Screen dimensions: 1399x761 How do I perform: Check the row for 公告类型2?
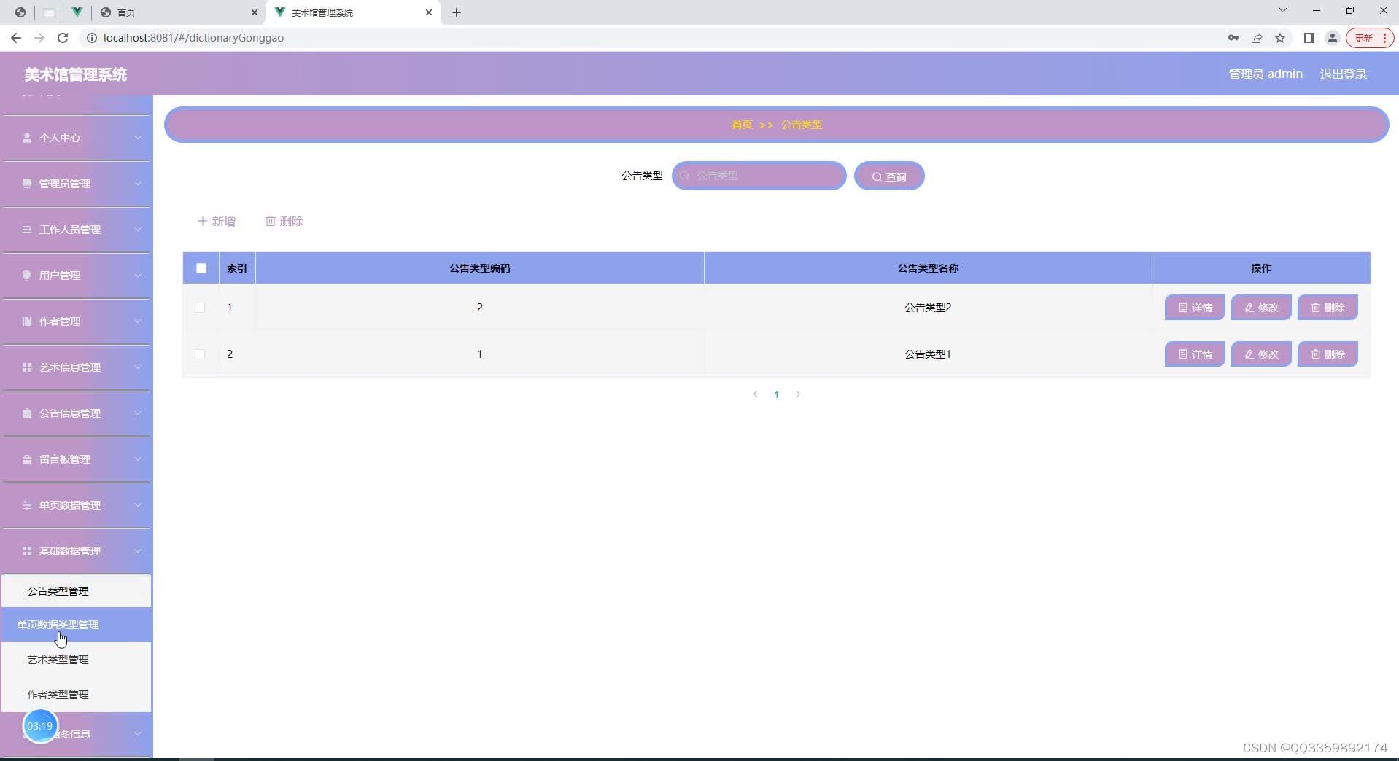coord(200,308)
